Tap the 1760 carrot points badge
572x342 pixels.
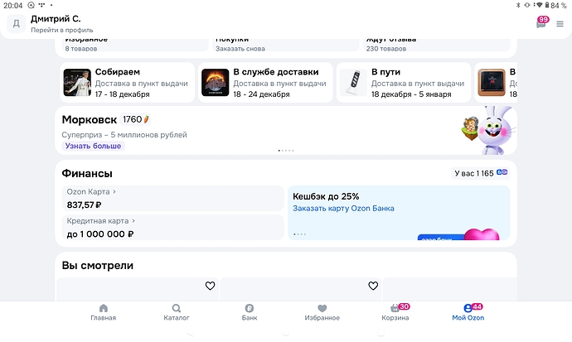coord(136,119)
